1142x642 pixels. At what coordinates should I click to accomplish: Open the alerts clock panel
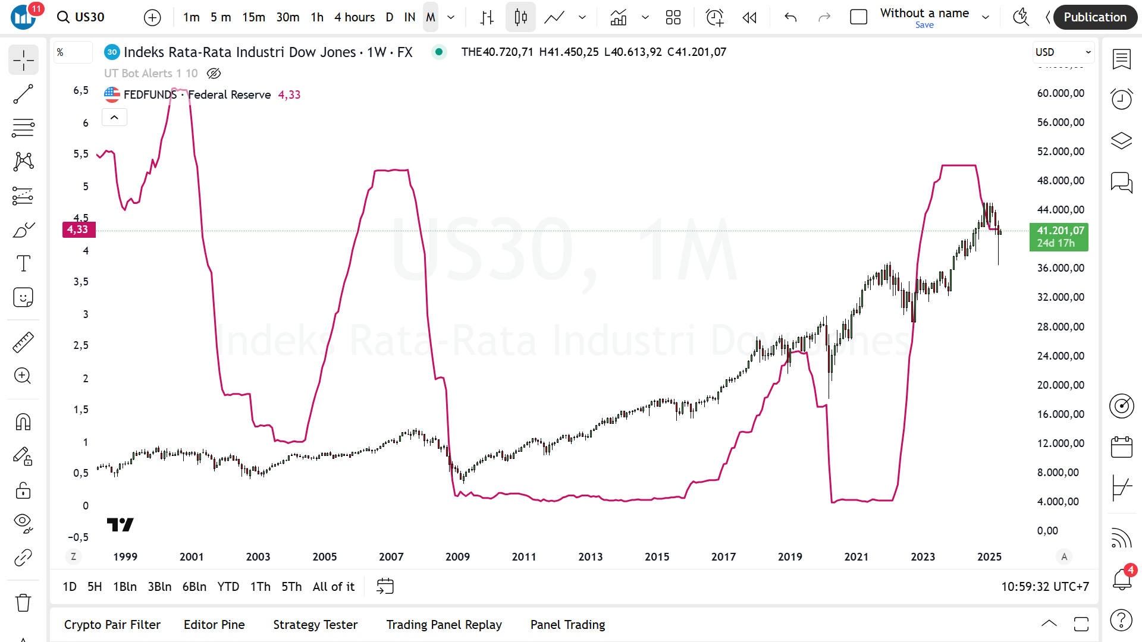[x=1121, y=99]
